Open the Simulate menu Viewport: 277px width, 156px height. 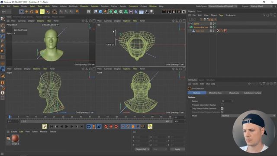pyautogui.click(x=105, y=6)
